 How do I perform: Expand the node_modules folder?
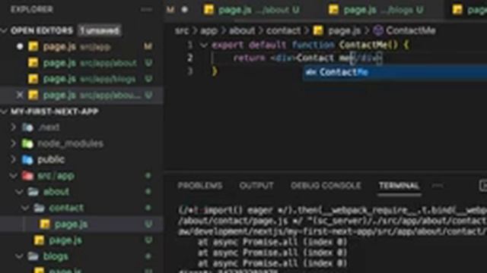coord(14,143)
